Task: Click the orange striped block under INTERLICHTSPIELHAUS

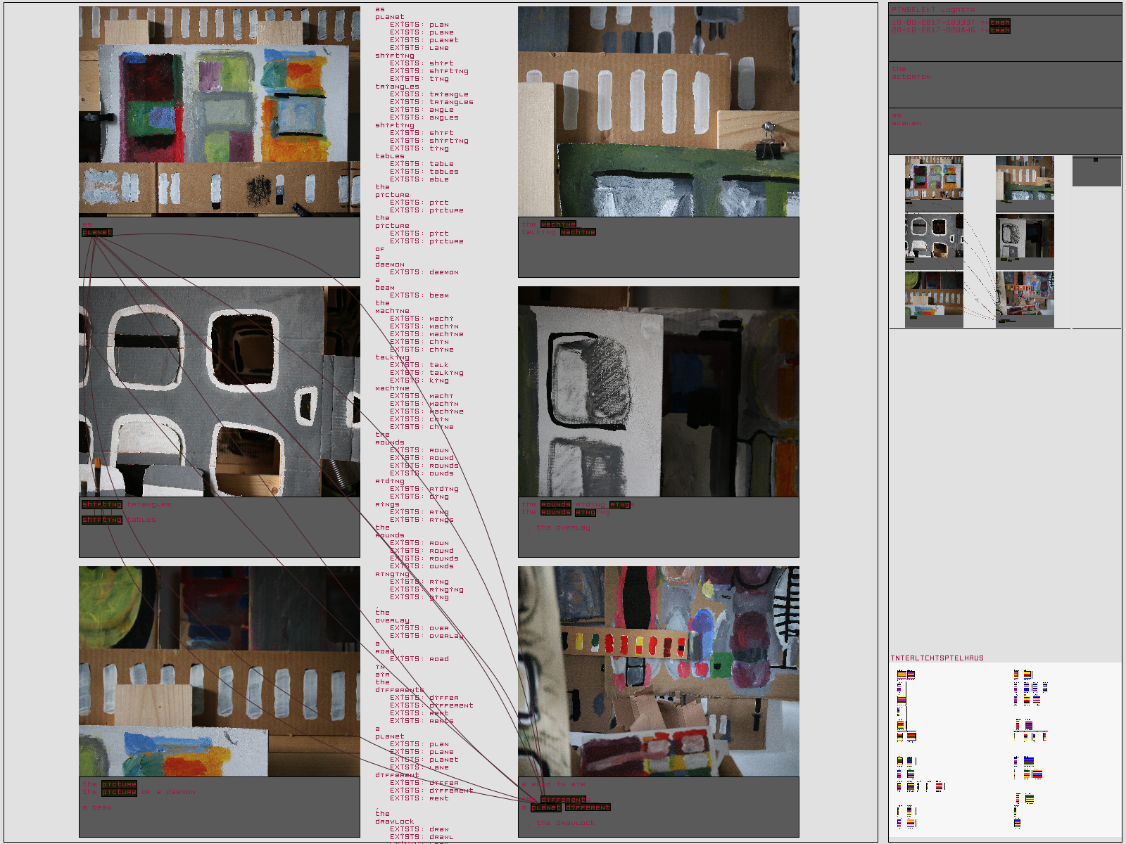Action: pyautogui.click(x=902, y=674)
